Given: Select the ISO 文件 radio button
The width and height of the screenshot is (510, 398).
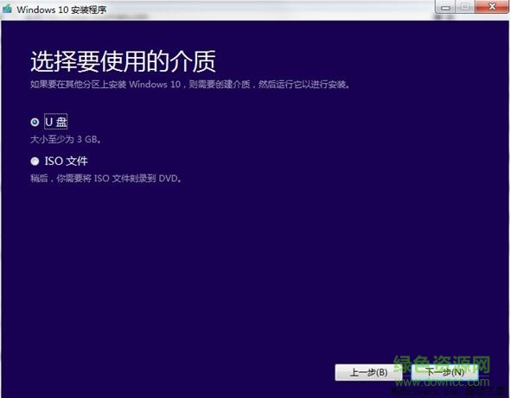Looking at the screenshot, I should (x=35, y=161).
